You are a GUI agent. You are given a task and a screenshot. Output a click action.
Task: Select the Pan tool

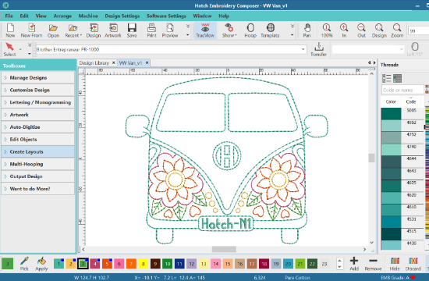[307, 30]
